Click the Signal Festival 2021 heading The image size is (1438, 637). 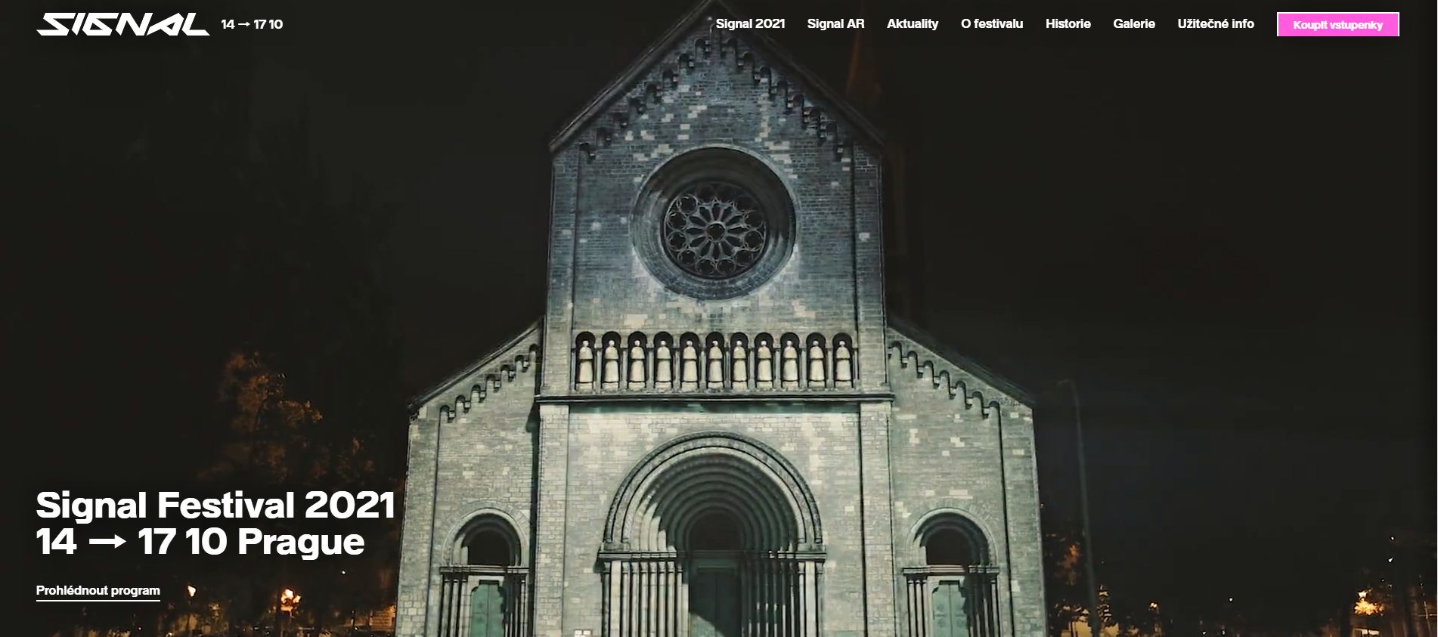(x=215, y=506)
